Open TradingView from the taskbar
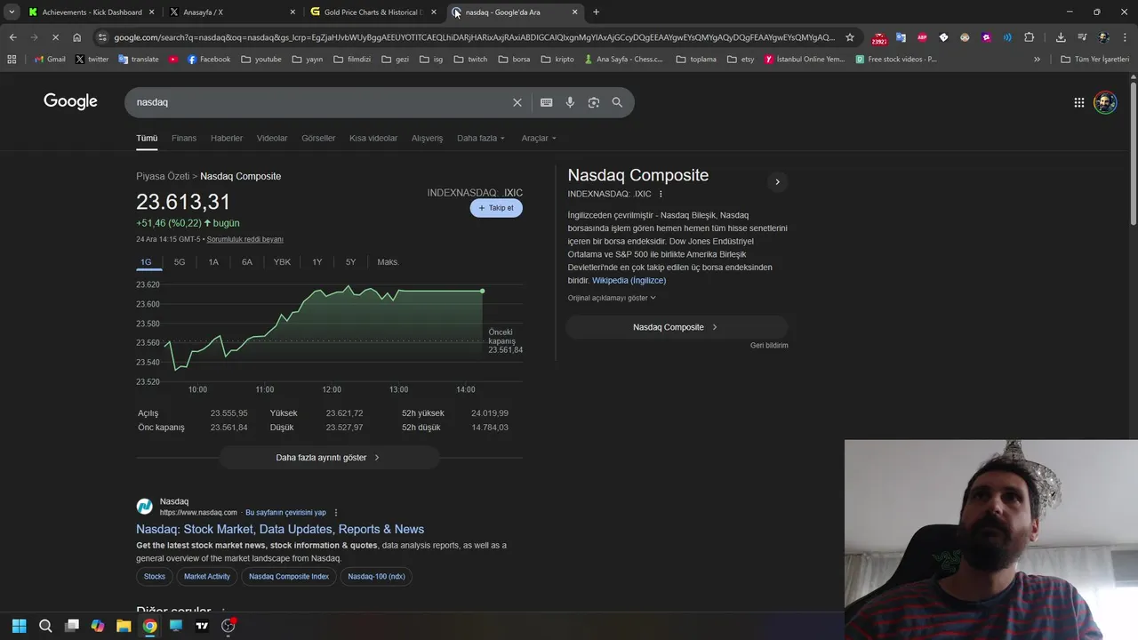The image size is (1138, 640). pos(202,626)
